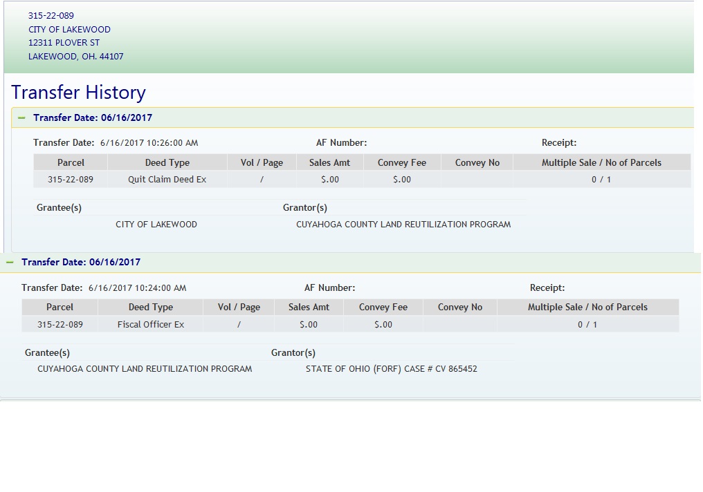Click the Transfer History heading
Viewport: 703px width, 492px height.
(x=78, y=93)
